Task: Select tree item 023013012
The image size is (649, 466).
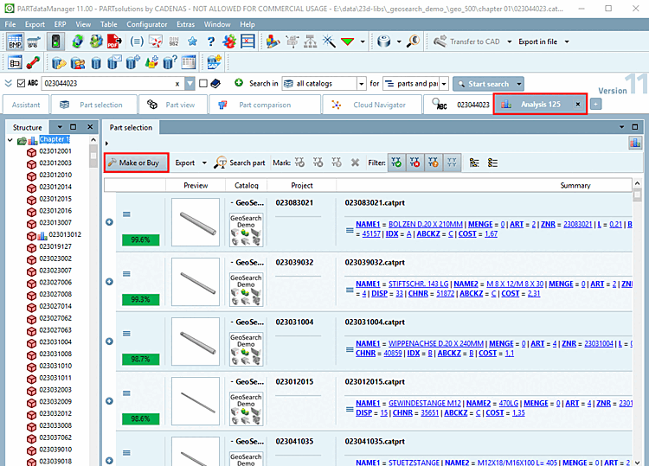Action: 65,234
